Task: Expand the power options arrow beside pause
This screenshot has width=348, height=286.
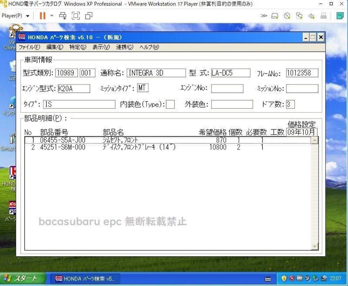Action: 52,16
